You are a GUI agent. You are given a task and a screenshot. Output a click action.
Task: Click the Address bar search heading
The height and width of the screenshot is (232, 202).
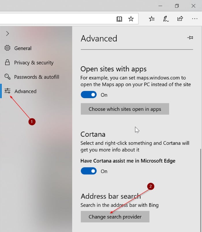(111, 196)
